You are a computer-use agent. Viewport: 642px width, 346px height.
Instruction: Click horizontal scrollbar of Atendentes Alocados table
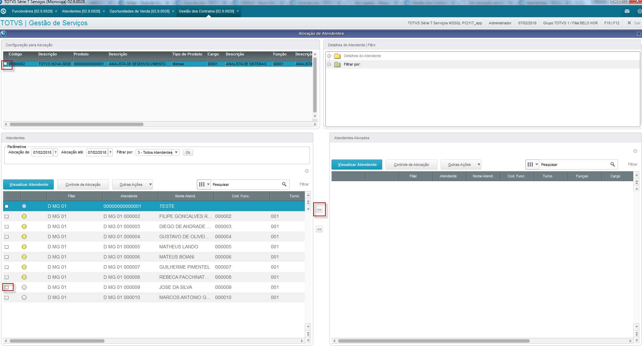[x=434, y=341]
